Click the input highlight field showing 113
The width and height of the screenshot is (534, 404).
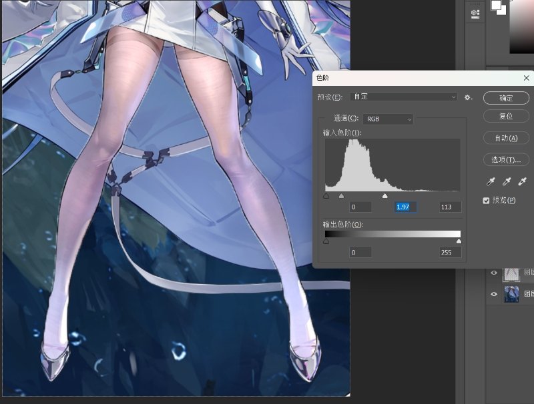click(450, 207)
